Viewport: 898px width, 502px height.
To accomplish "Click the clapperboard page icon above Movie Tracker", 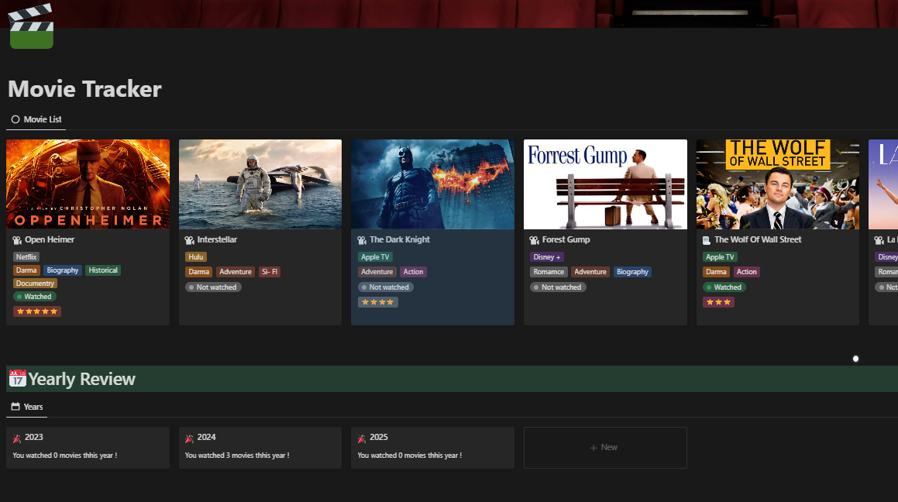I will pos(29,25).
